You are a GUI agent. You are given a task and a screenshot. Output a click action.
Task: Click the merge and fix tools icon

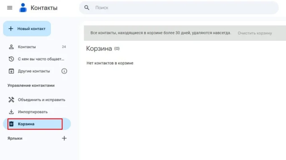click(x=11, y=100)
